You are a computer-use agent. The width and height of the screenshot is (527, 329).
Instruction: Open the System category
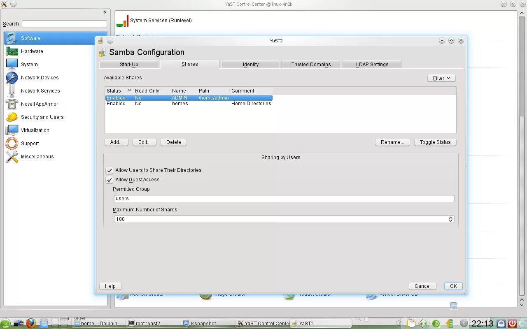(29, 65)
